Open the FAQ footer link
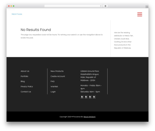The width and height of the screenshot is (155, 131). [x=52, y=81]
